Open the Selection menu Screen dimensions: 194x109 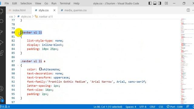click(x=26, y=3)
